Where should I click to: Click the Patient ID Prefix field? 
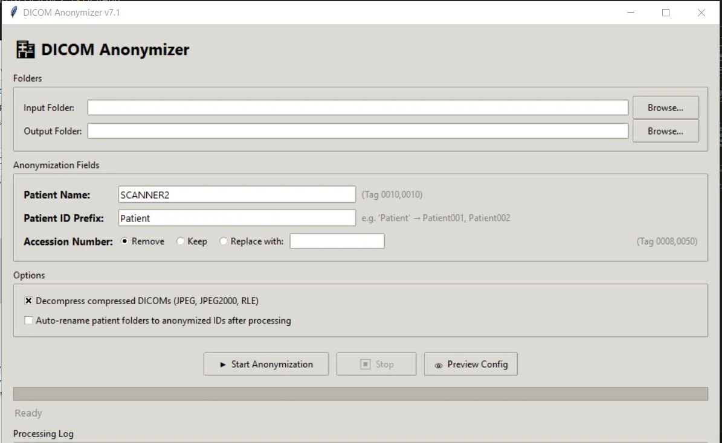click(x=237, y=218)
